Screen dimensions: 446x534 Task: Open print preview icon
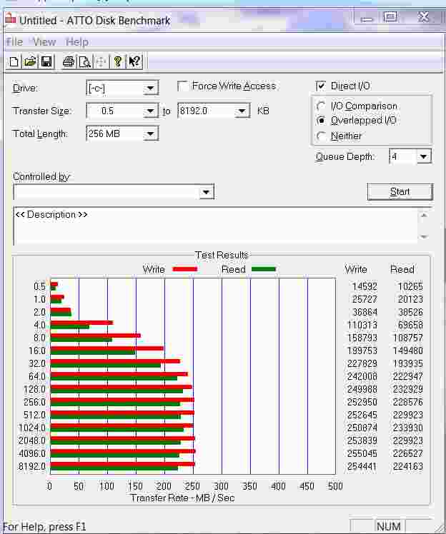click(84, 61)
